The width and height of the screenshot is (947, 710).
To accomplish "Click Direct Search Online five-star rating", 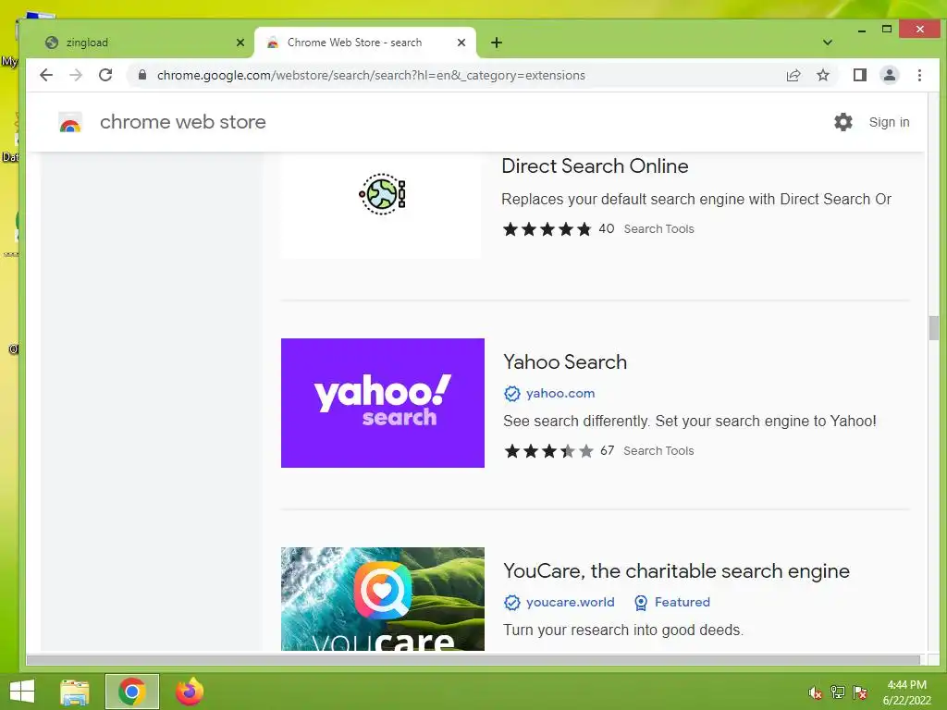I will coord(547,229).
